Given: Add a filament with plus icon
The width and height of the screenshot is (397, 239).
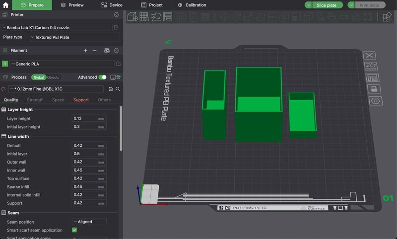Looking at the screenshot, I should pyautogui.click(x=85, y=51).
